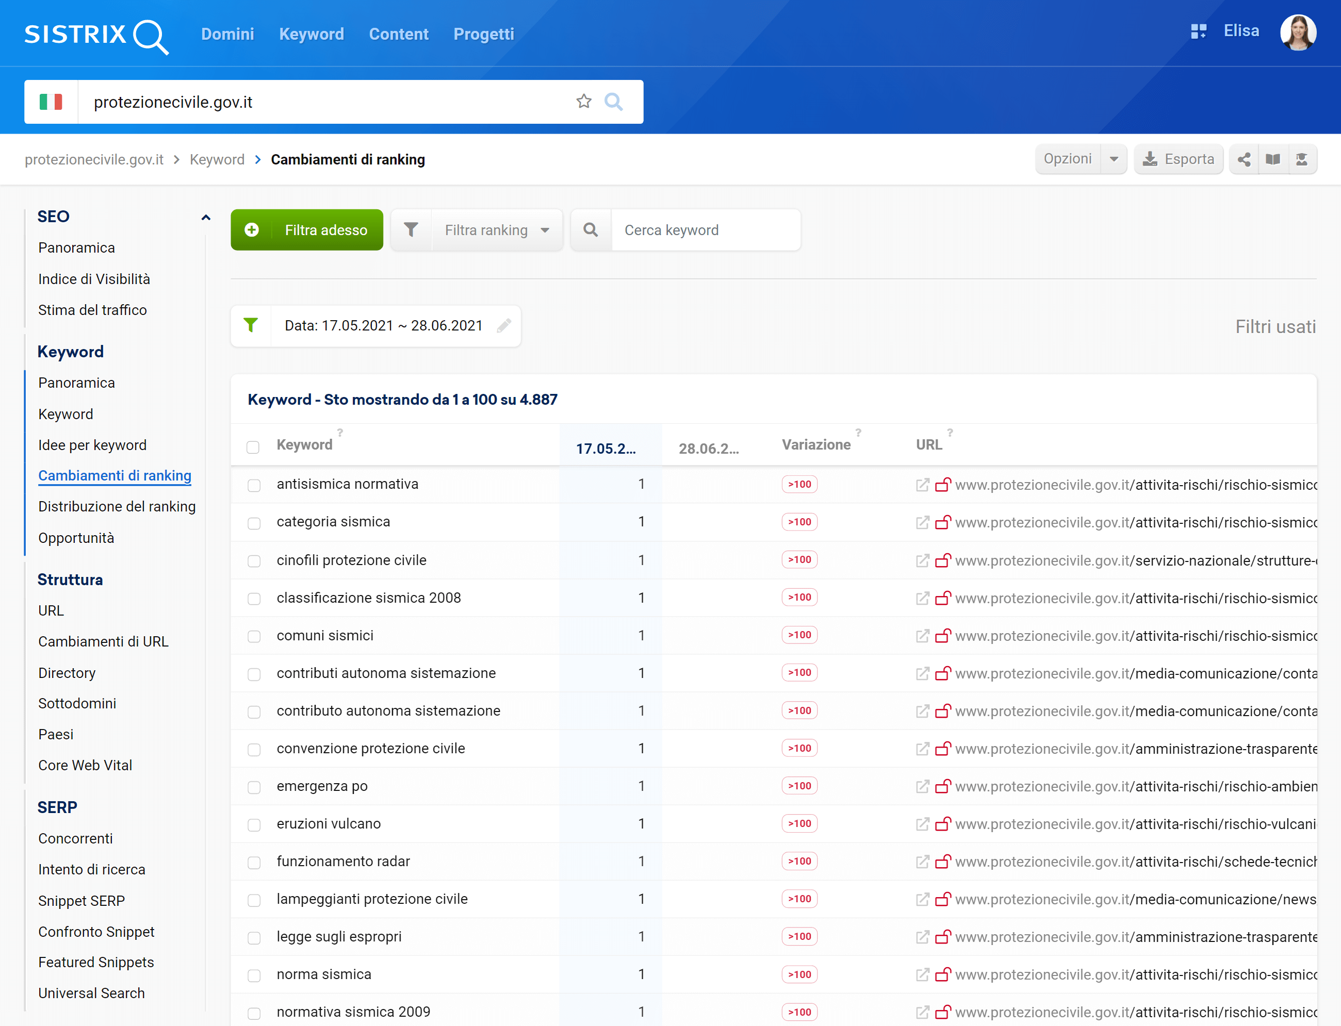
Task: Open the Keyword menu item
Action: [x=312, y=34]
